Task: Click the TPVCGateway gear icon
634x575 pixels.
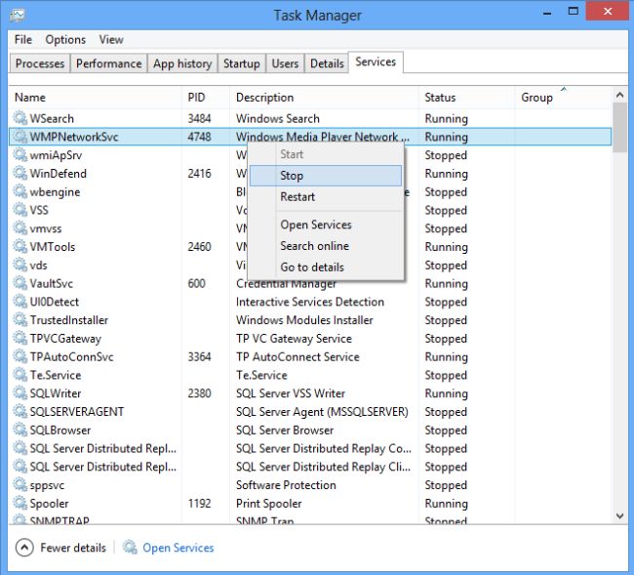Action: coord(20,338)
